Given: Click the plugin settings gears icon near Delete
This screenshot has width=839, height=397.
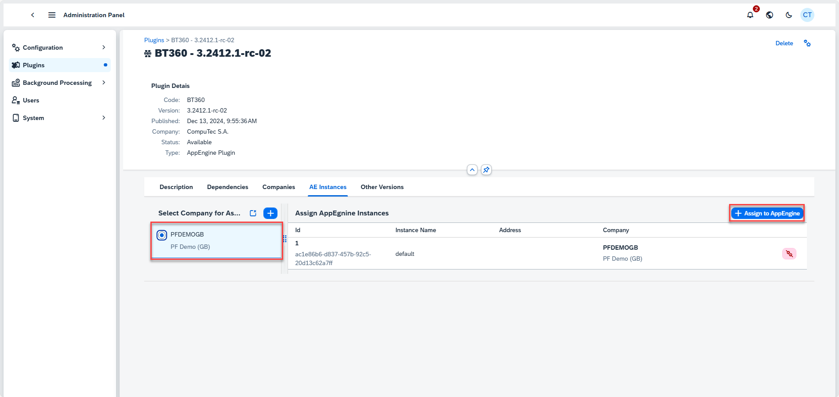Looking at the screenshot, I should click(807, 43).
